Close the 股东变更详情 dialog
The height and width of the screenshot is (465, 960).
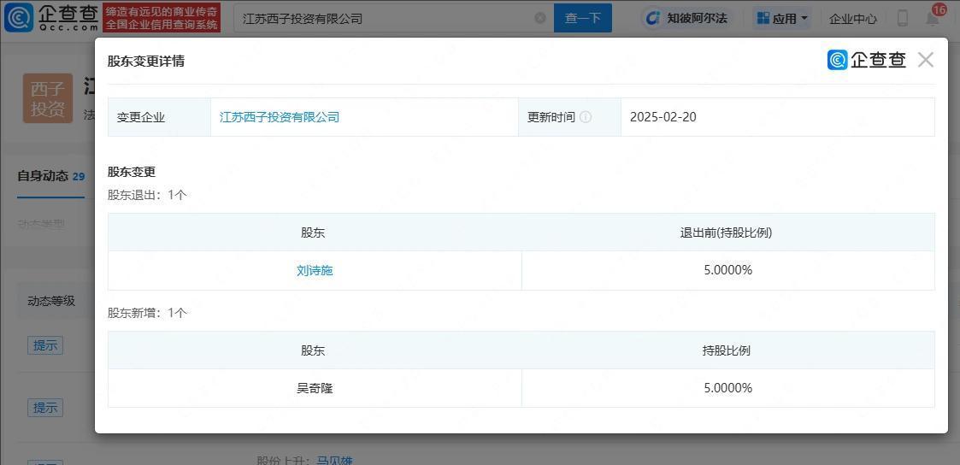(925, 60)
